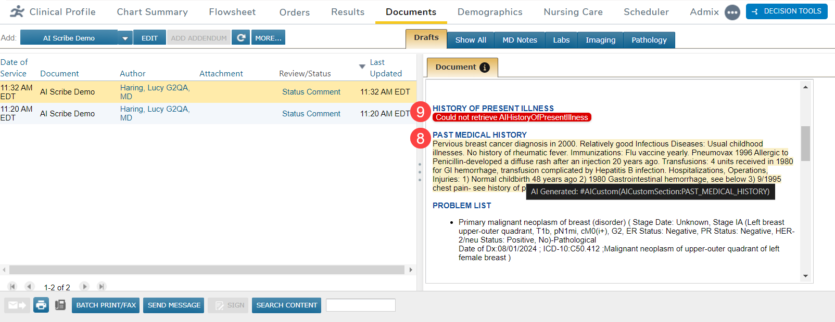Click the running figure Clinical Profile icon
The width and height of the screenshot is (835, 322).
pos(17,12)
